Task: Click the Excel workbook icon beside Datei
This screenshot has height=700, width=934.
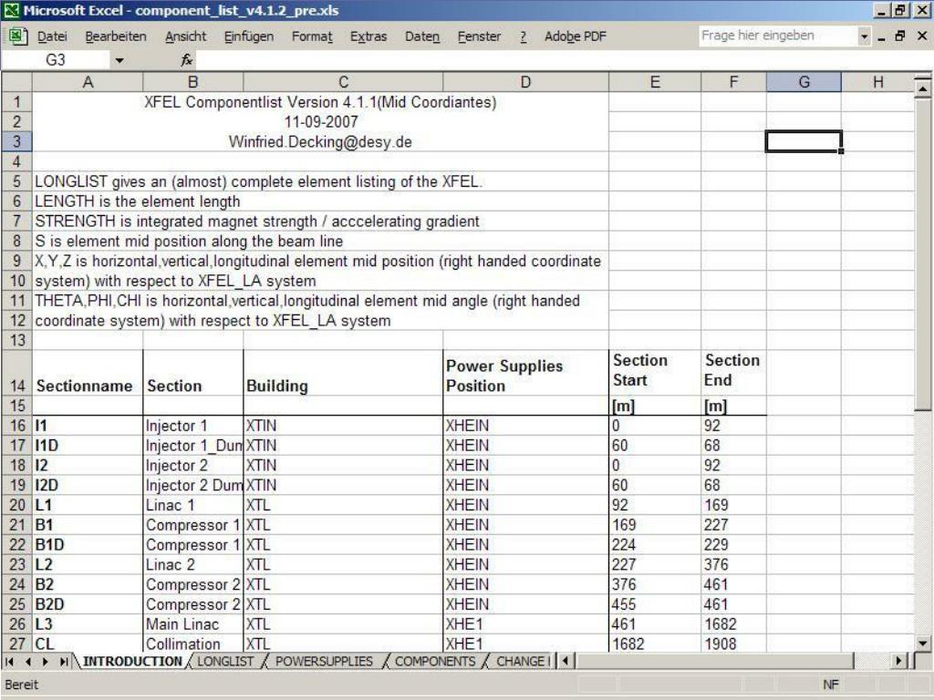Action: coord(17,36)
